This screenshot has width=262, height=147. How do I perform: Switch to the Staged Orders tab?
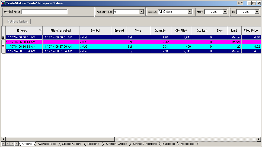click(72, 144)
